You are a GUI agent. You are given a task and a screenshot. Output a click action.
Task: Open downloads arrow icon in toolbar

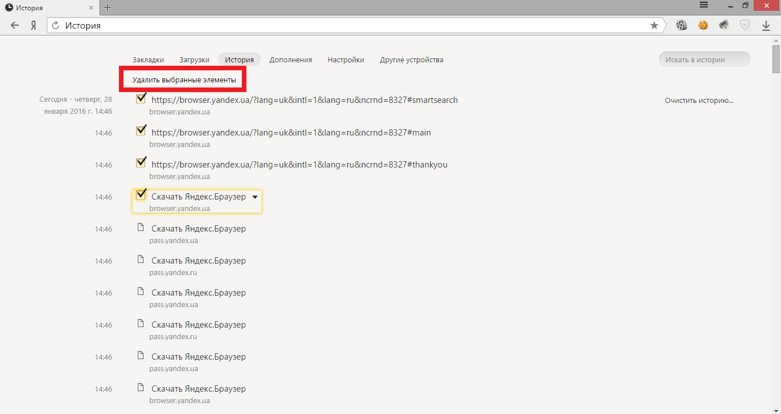pyautogui.click(x=766, y=25)
